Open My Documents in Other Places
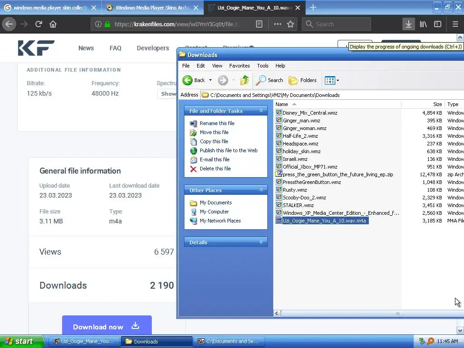This screenshot has width=464, height=348. 215,203
